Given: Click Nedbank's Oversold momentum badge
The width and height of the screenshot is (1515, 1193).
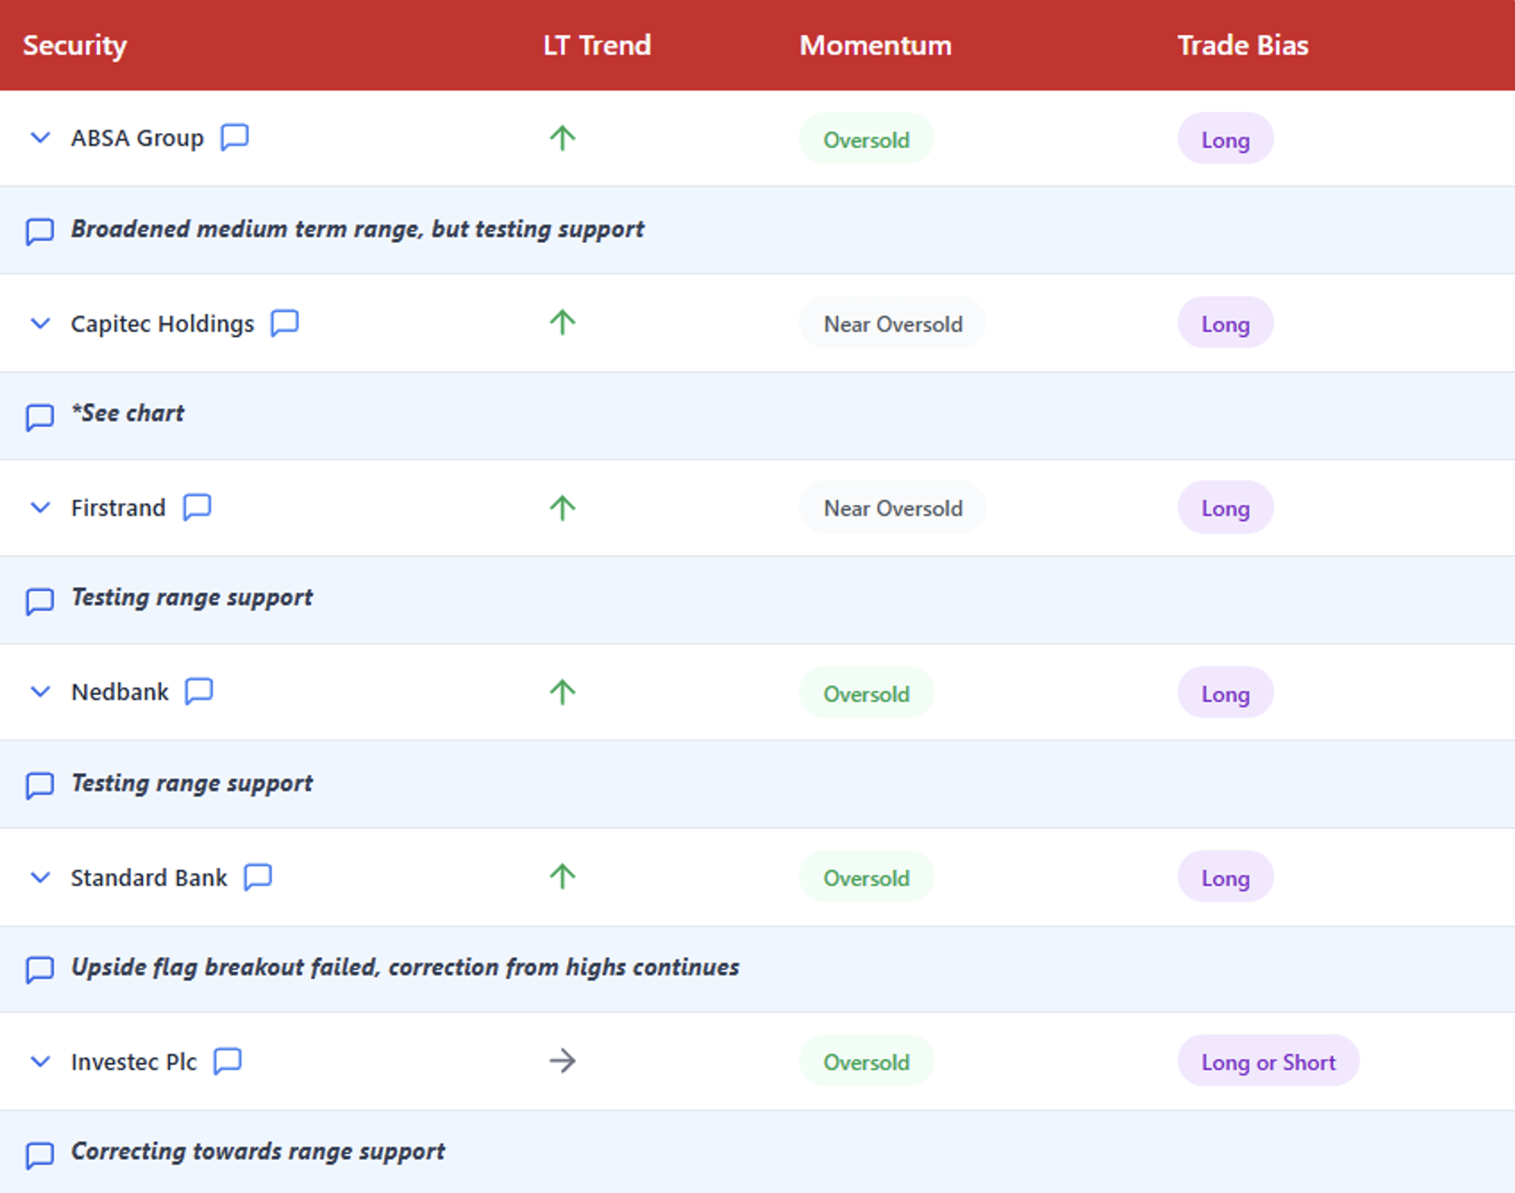Looking at the screenshot, I should 867,693.
